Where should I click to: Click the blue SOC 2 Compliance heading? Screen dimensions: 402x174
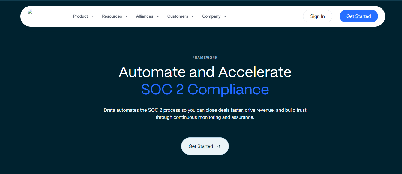(205, 89)
